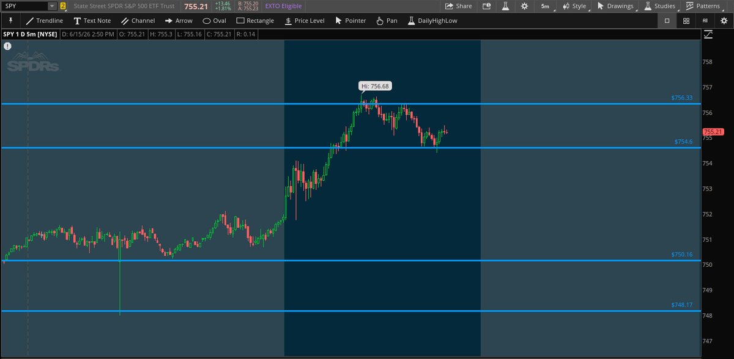Select the Trendline drawing tool
The height and width of the screenshot is (359, 734).
pos(44,21)
